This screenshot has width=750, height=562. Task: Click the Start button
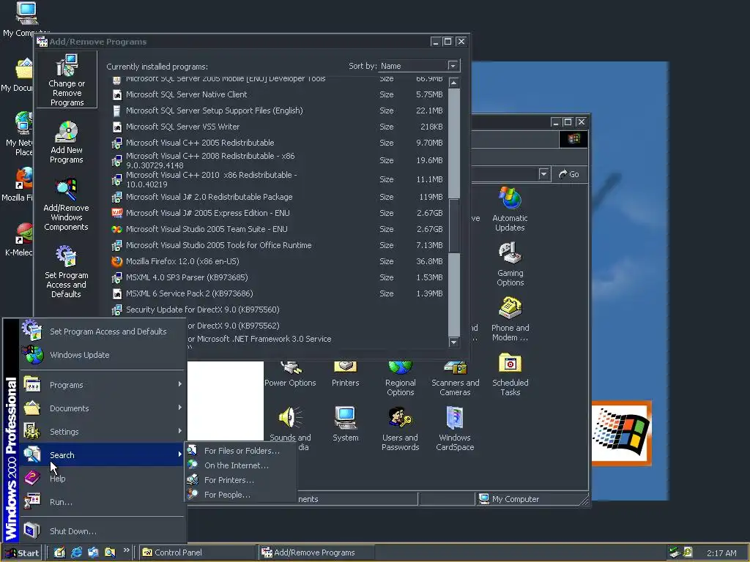pyautogui.click(x=22, y=553)
